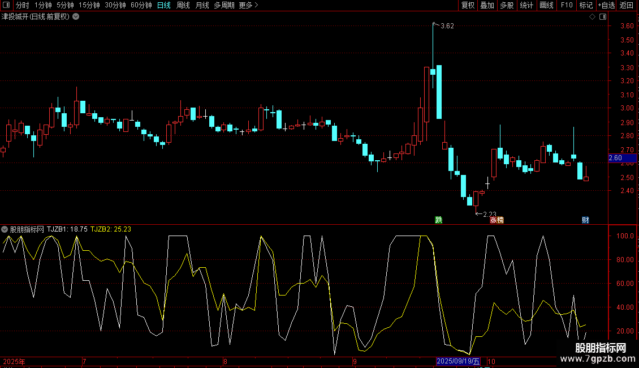Image resolution: width=639 pixels, height=368 pixels.
Task: Select the 60分钟 period
Action: [x=141, y=5]
